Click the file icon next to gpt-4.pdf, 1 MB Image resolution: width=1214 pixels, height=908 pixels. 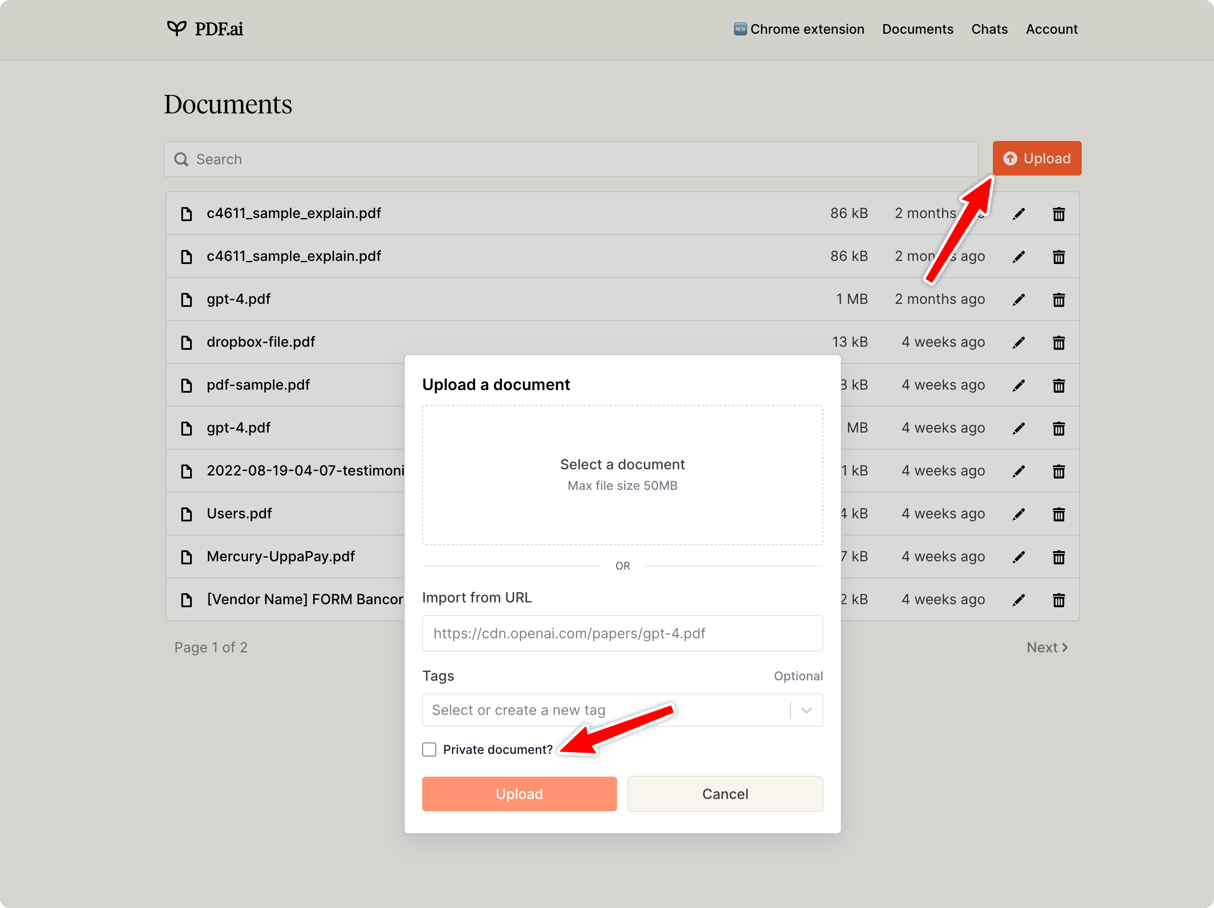tap(187, 299)
